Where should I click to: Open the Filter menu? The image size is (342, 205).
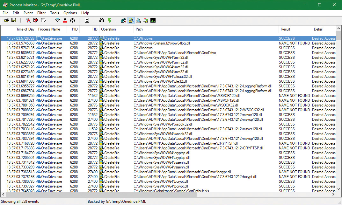[41, 13]
